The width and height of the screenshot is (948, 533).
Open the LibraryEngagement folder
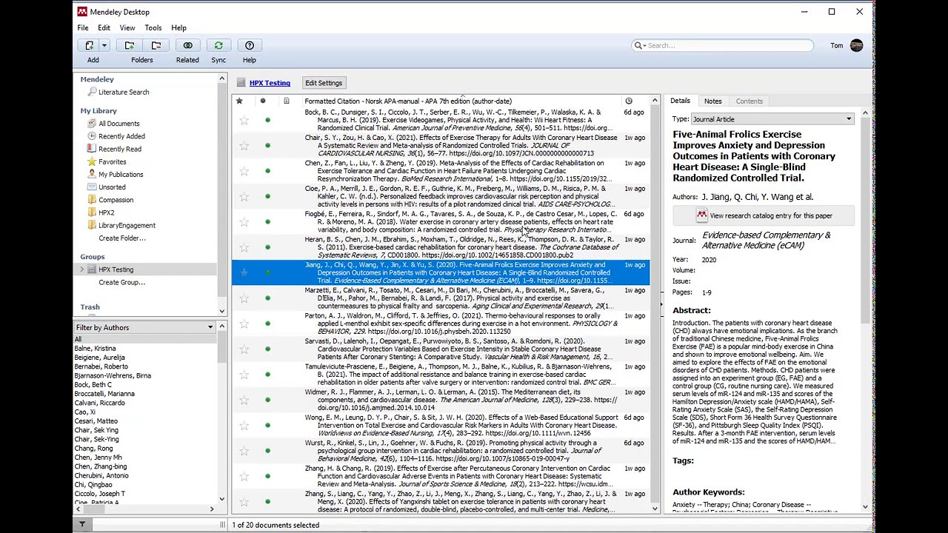[127, 225]
